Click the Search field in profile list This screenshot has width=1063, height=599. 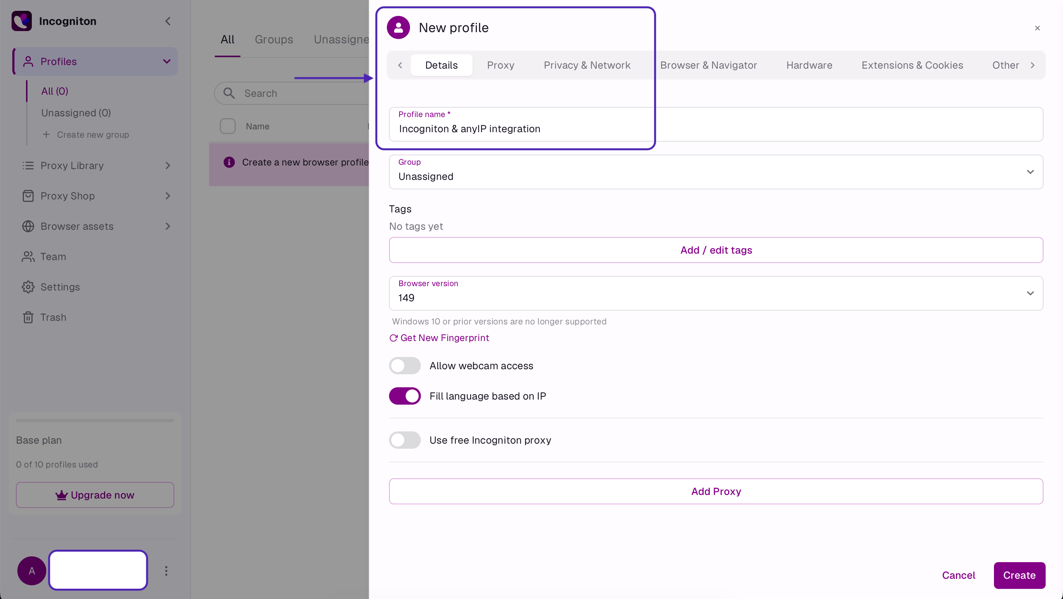pyautogui.click(x=291, y=93)
